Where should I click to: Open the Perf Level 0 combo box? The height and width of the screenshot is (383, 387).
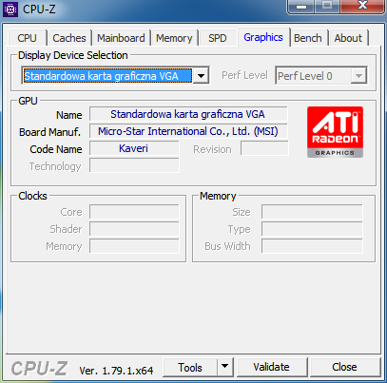coord(321,76)
